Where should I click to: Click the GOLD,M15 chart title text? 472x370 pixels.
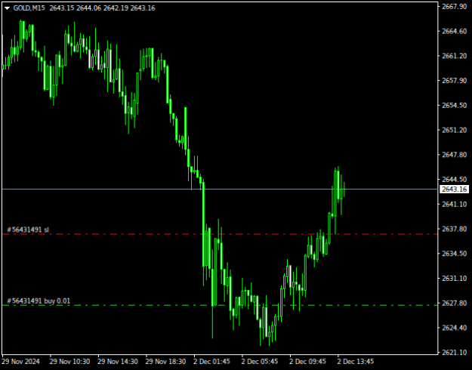[29, 8]
